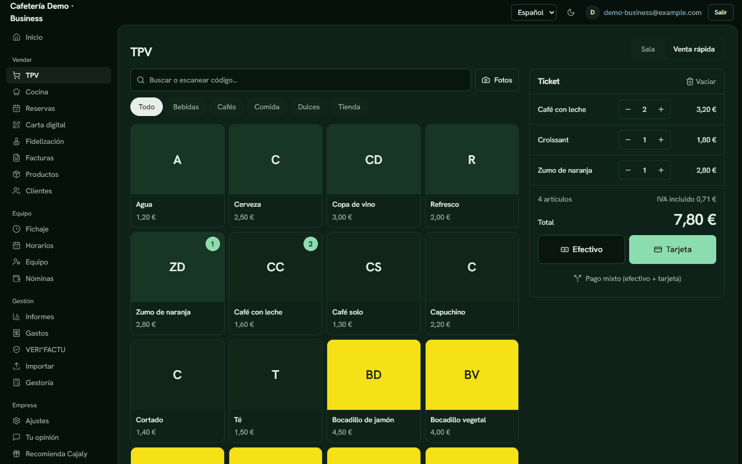Select the Venta rápida tab
742x464 pixels.
point(694,49)
